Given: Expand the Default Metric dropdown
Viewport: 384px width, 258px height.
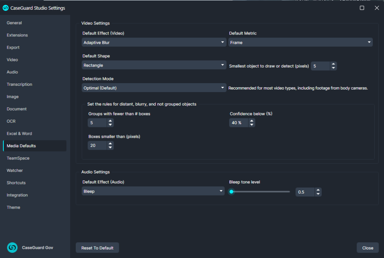Looking at the screenshot, I should [300, 42].
